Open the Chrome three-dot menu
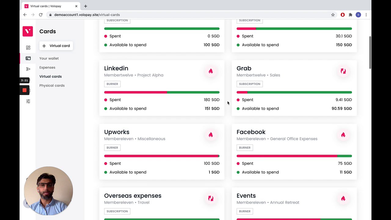The width and height of the screenshot is (391, 220). [x=366, y=15]
